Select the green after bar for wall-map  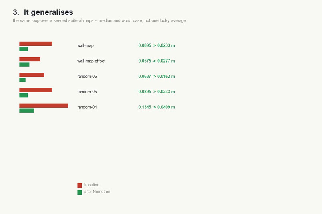(24, 49)
